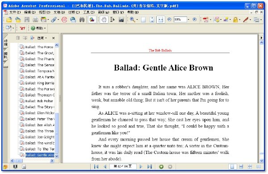This screenshot has width=268, height=174.
Task: Click the picture tasks icon beside binoculars
Action: (x=92, y=20)
